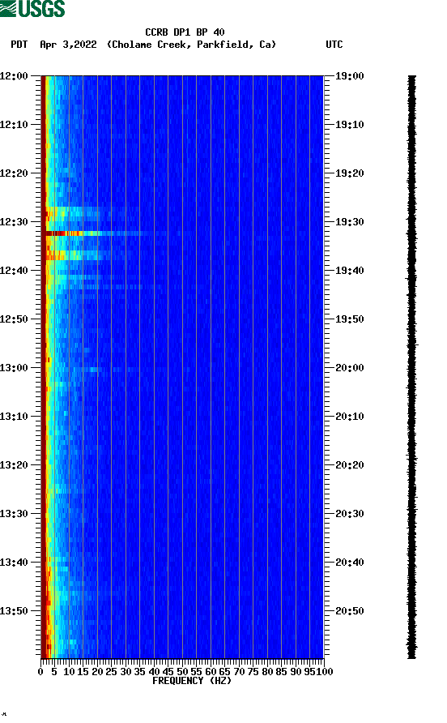
Task: Click the 20:30 UTC time label
Action: 350,514
